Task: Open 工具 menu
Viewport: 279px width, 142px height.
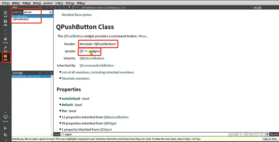Action: click(x=59, y=3)
